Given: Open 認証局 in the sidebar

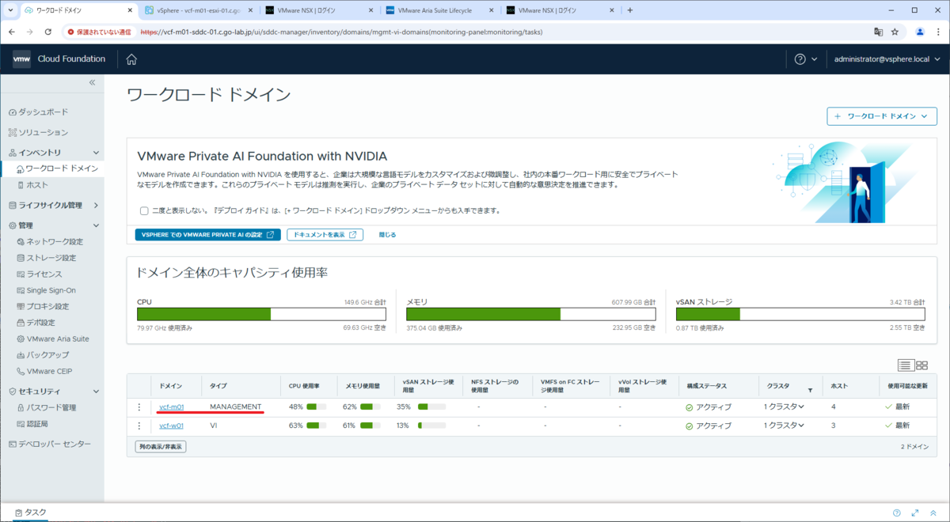Looking at the screenshot, I should coord(37,424).
